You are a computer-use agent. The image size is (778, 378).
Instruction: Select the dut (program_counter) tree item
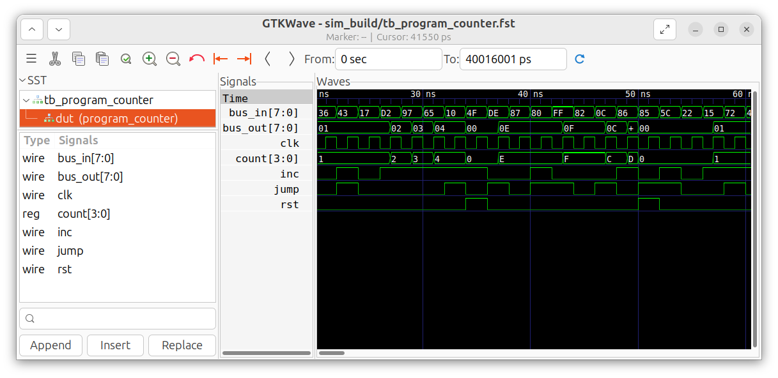[116, 119]
